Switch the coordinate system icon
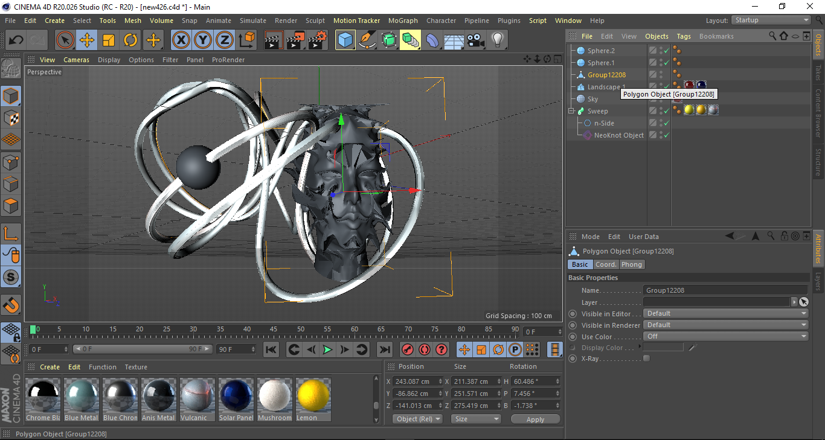The height and width of the screenshot is (440, 825). (246, 40)
